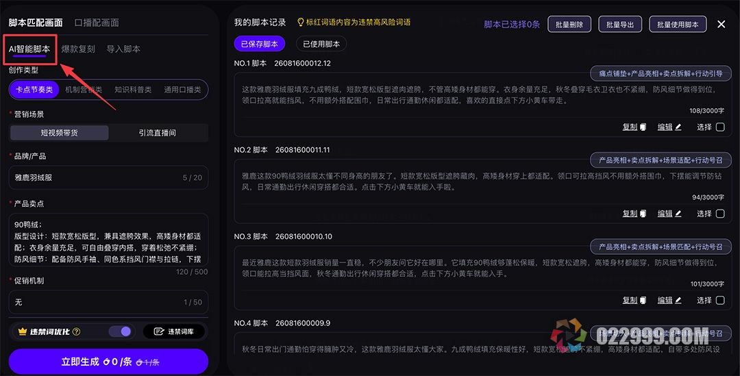
Task: Click the 101/3000字 word count
Action: [x=707, y=284]
